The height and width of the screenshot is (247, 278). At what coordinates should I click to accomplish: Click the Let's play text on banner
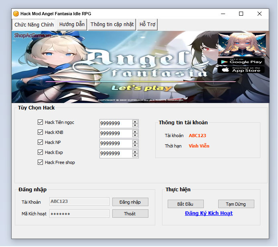[142, 88]
